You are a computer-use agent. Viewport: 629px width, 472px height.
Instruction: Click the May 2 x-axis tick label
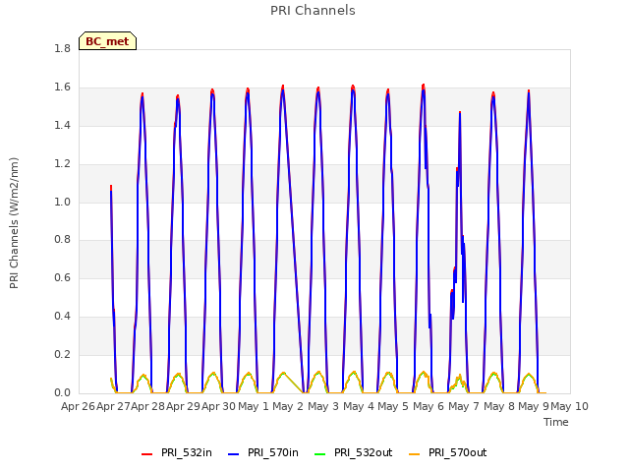[x=288, y=406]
